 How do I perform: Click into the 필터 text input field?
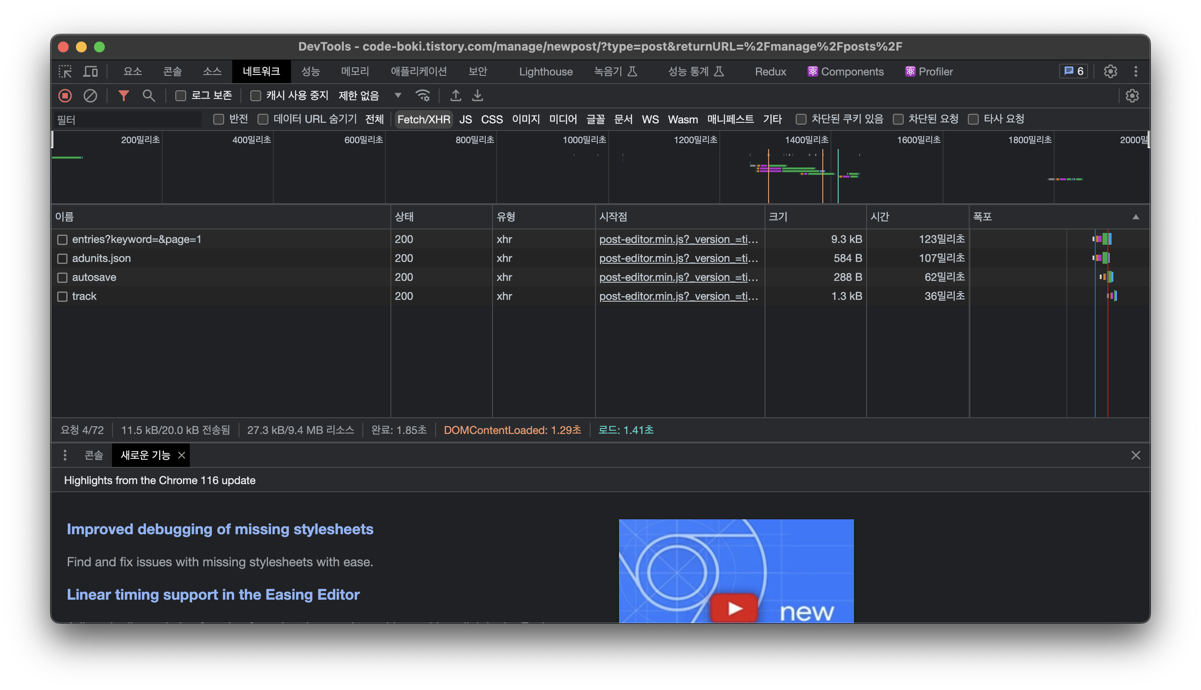click(128, 119)
